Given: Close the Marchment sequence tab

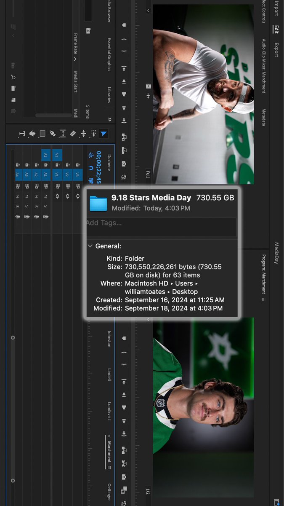Looking at the screenshot, I should click(x=109, y=436).
